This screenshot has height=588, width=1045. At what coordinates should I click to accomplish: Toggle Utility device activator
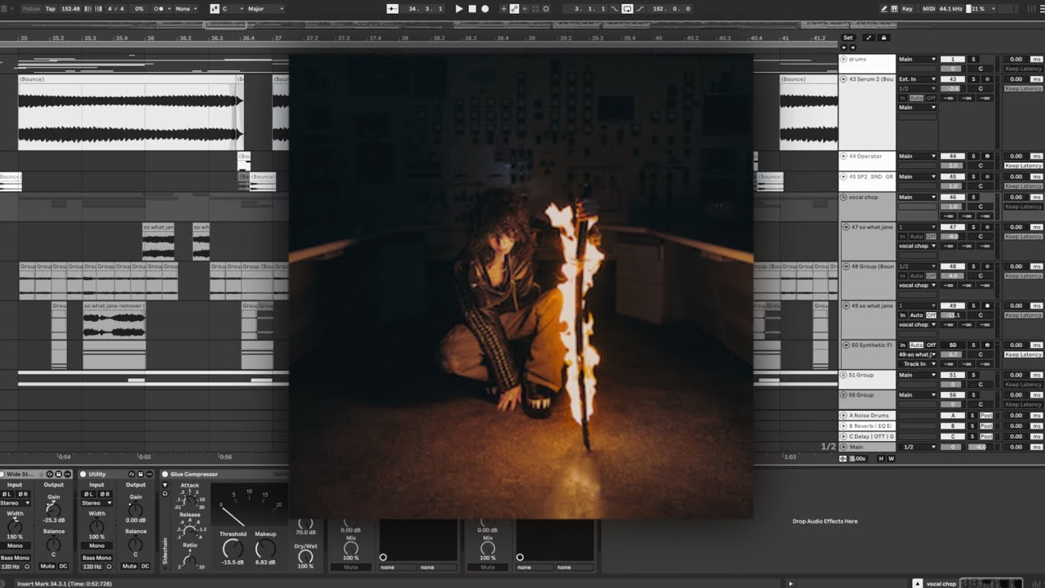coord(83,474)
